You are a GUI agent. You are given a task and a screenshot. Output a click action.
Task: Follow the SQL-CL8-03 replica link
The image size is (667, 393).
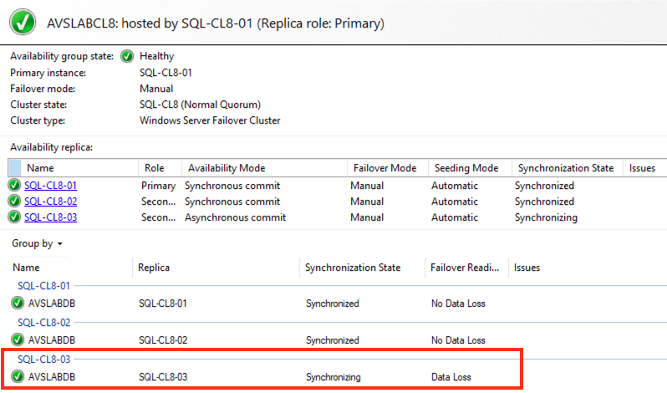click(50, 217)
